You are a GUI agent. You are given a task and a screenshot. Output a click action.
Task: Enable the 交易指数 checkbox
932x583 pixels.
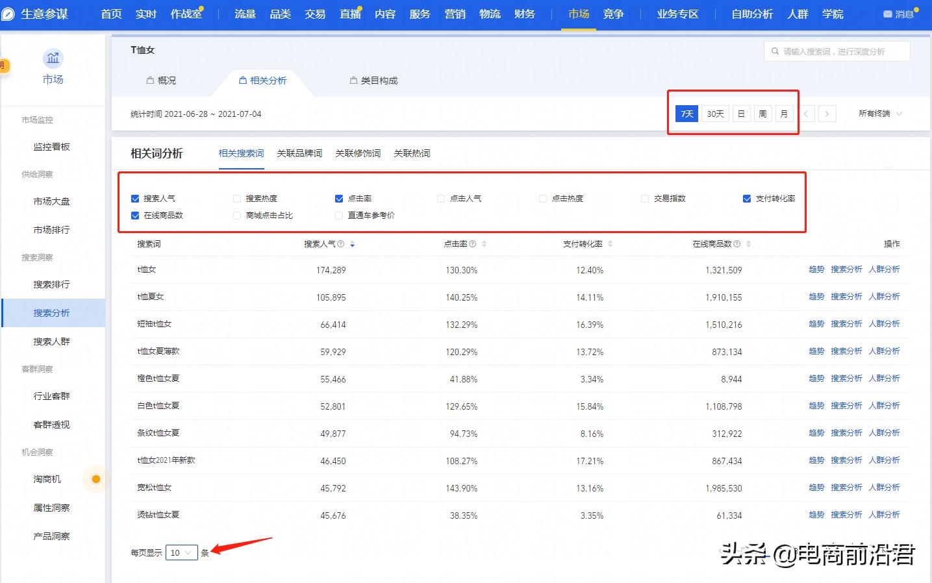point(644,198)
